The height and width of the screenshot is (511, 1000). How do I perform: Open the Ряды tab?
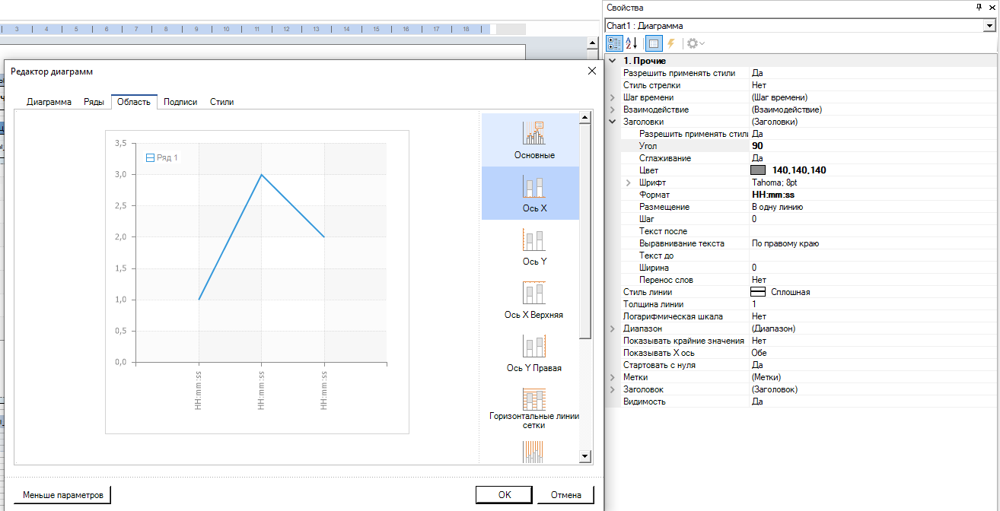coord(94,102)
